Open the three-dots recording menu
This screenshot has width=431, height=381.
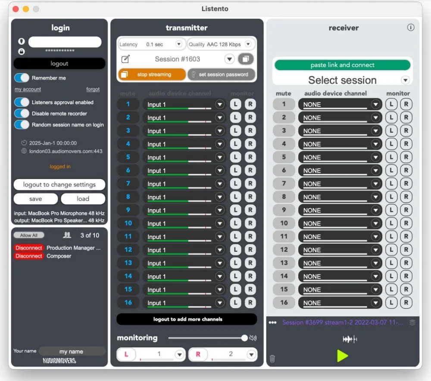click(272, 322)
